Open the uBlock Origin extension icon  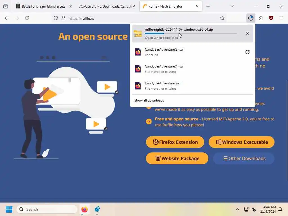tap(271, 18)
